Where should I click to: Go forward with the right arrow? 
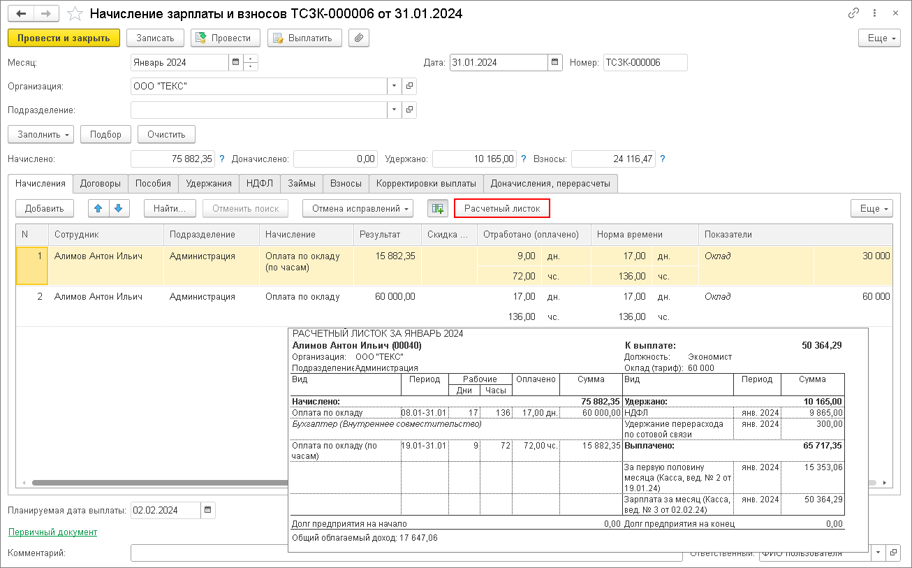[x=46, y=13]
